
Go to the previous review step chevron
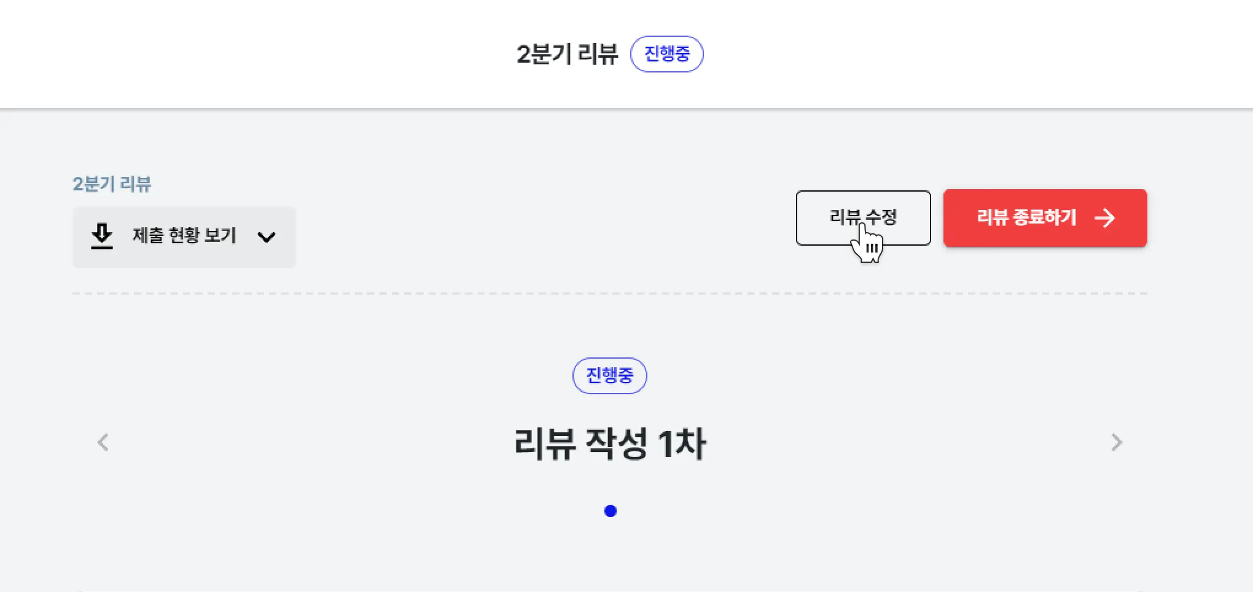(x=103, y=442)
